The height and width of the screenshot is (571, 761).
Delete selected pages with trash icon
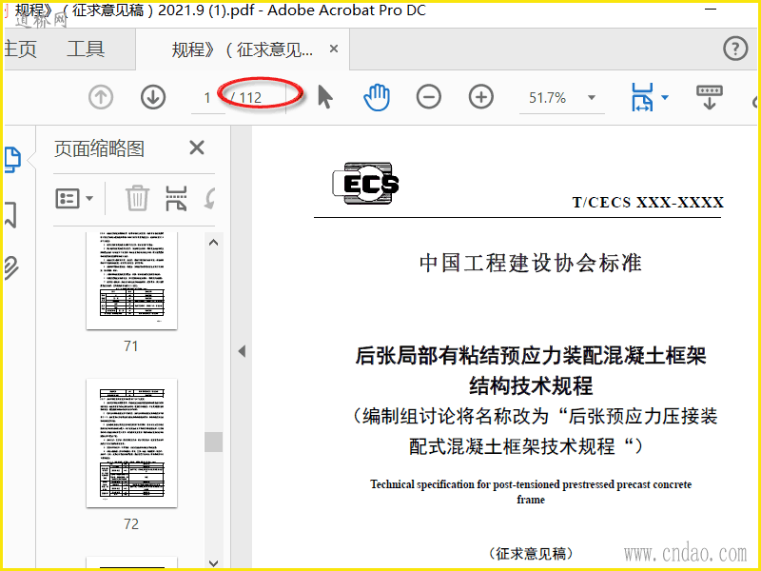137,198
